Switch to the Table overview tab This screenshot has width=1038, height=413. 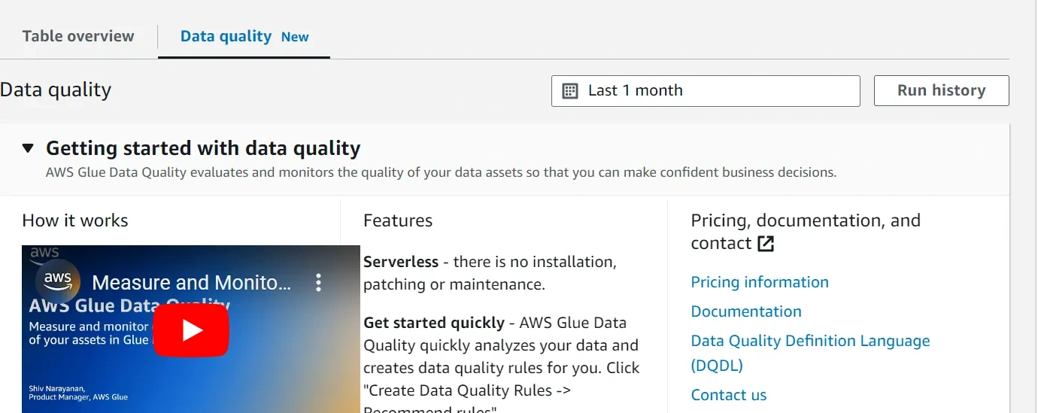click(x=78, y=36)
